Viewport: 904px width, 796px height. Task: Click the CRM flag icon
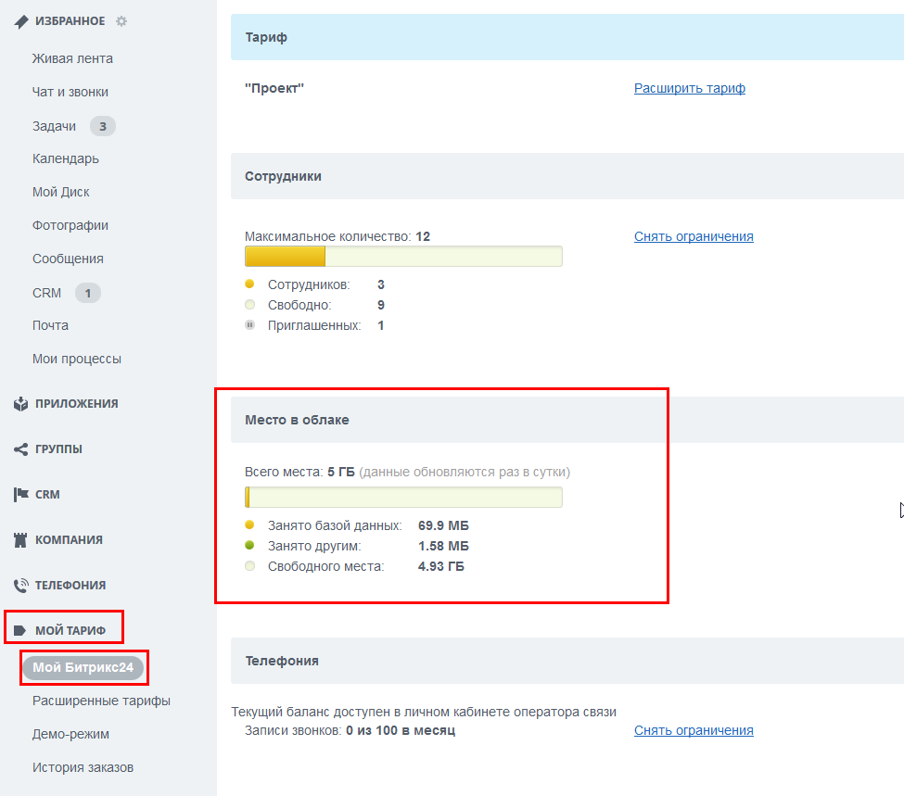point(20,494)
